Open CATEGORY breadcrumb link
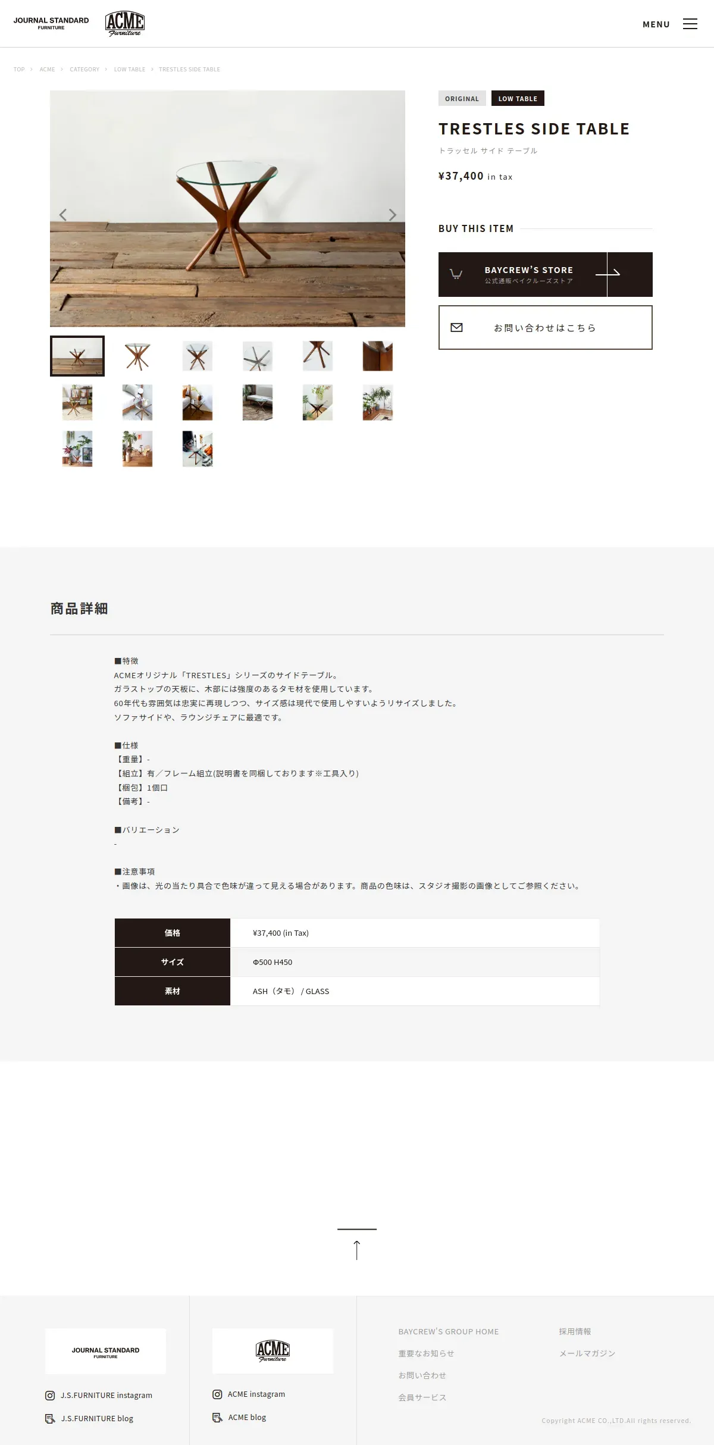The height and width of the screenshot is (1445, 714). tap(84, 70)
